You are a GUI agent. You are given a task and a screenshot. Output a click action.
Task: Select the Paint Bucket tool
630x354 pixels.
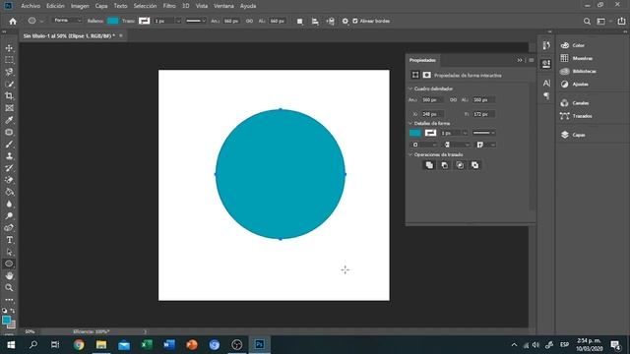point(9,192)
